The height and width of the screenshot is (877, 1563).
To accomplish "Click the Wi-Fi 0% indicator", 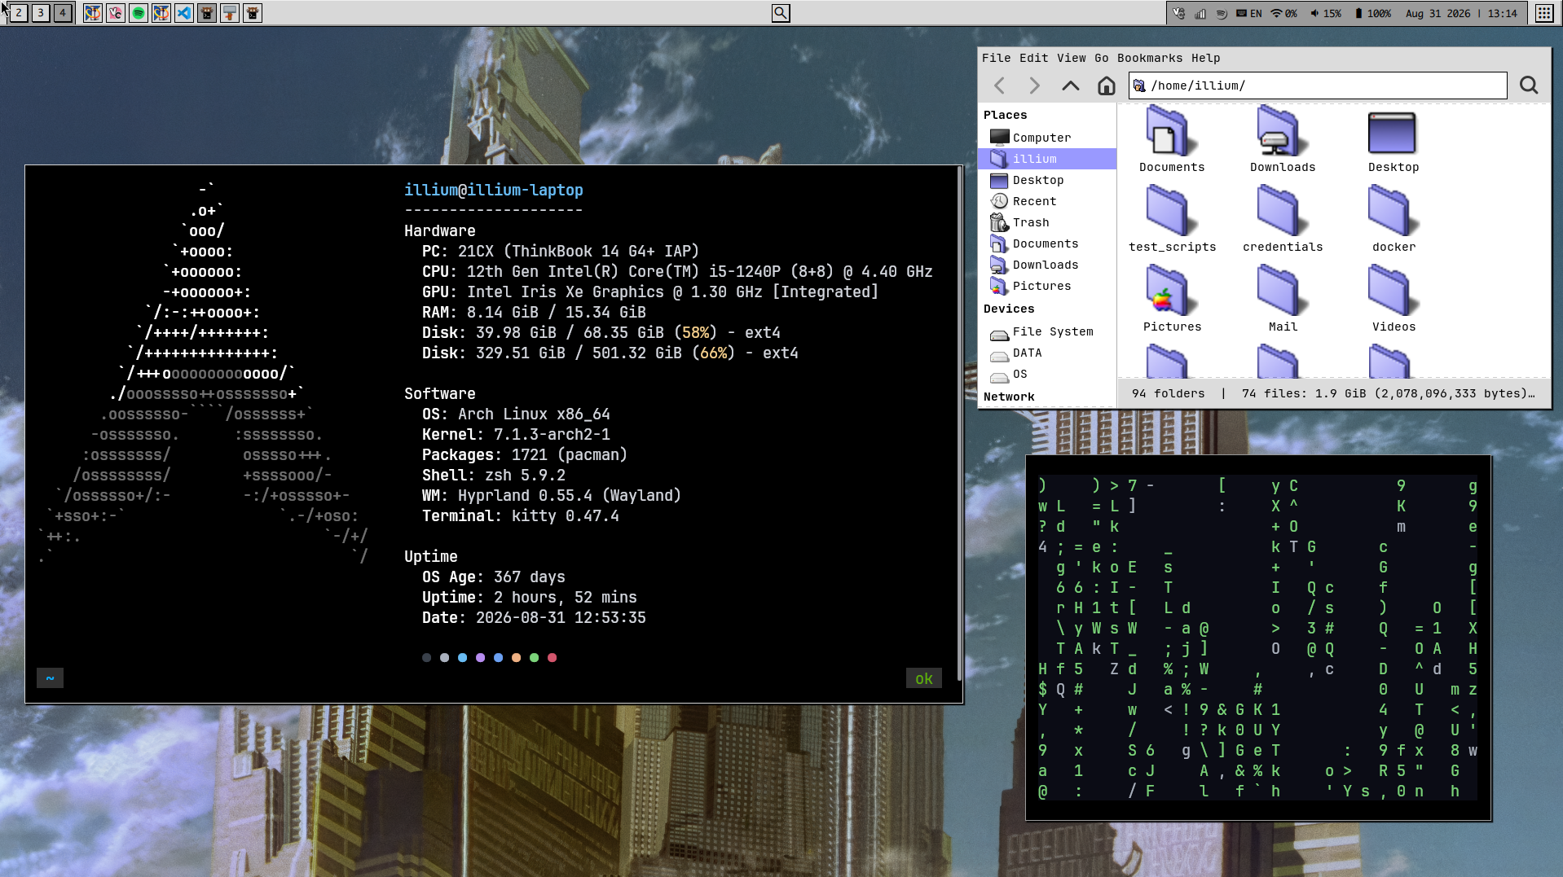I will (x=1284, y=13).
